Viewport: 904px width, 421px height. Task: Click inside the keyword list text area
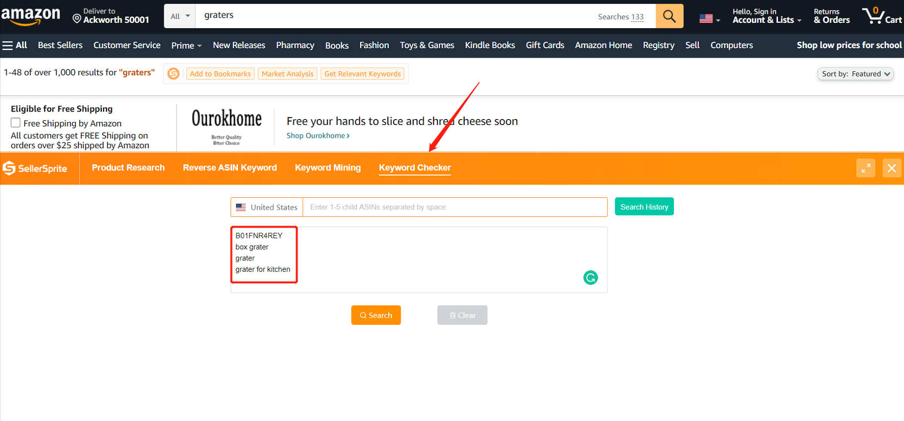(419, 260)
